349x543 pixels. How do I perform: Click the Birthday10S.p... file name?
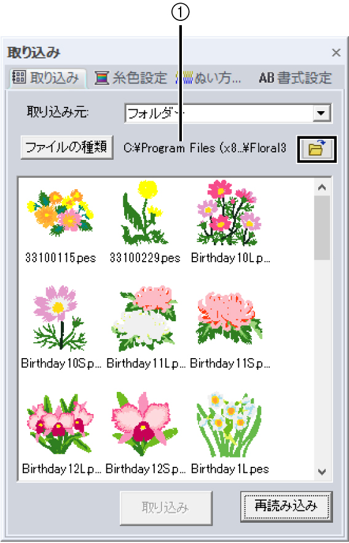pyautogui.click(x=61, y=363)
